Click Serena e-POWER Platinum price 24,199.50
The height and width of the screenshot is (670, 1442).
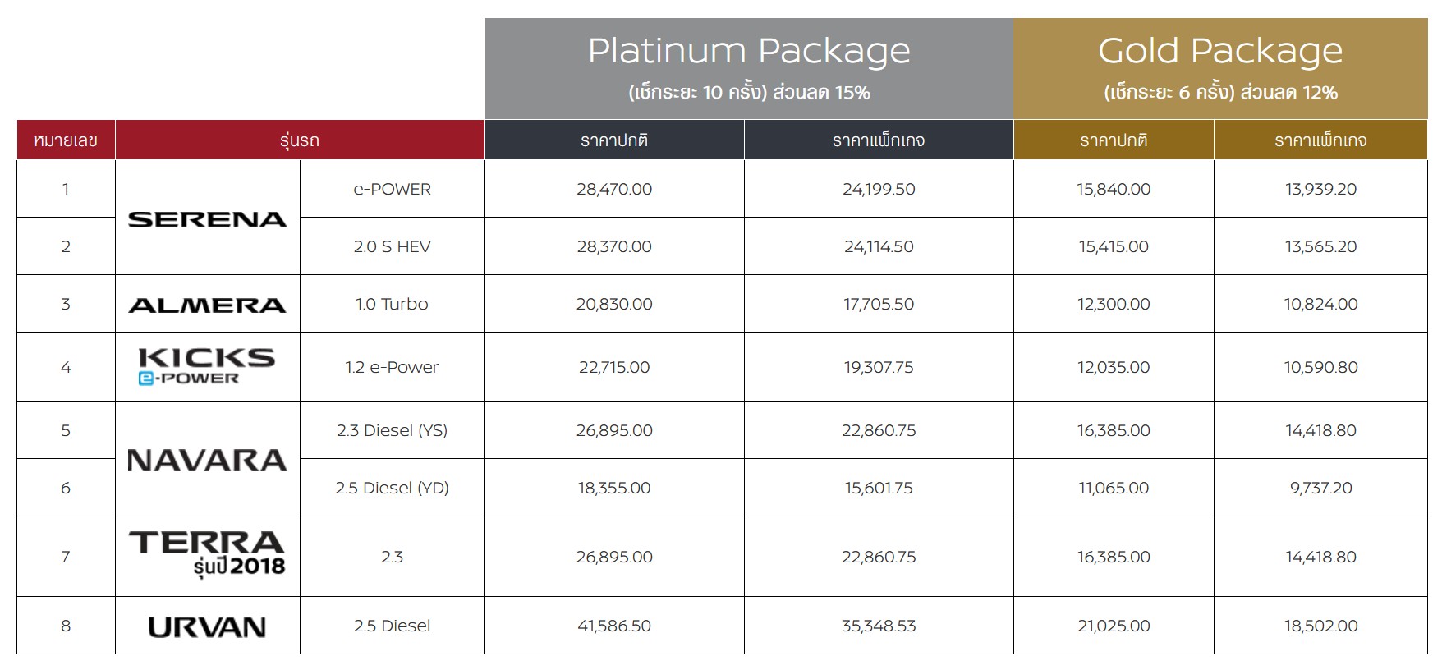coord(879,189)
